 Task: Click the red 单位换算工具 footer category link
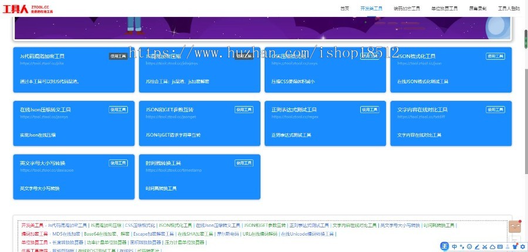35,242
